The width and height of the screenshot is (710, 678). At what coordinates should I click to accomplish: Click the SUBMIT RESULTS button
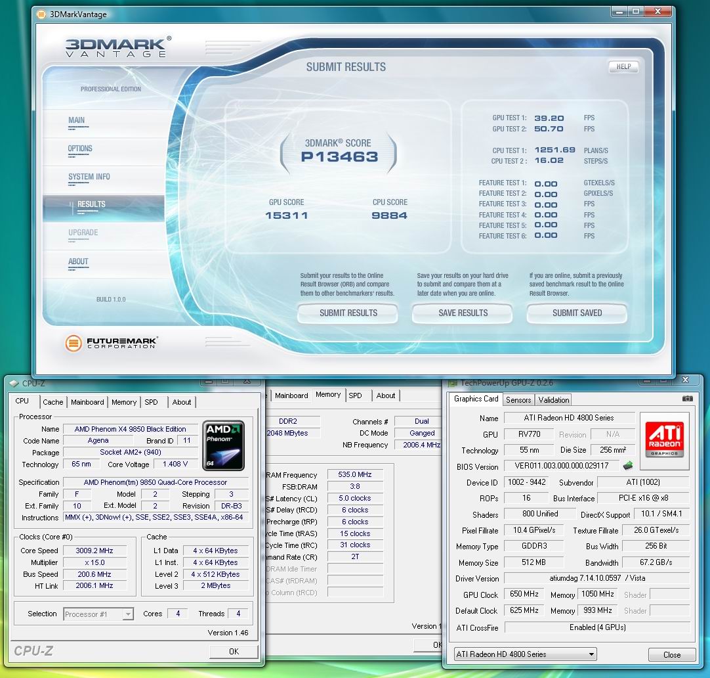pyautogui.click(x=348, y=313)
